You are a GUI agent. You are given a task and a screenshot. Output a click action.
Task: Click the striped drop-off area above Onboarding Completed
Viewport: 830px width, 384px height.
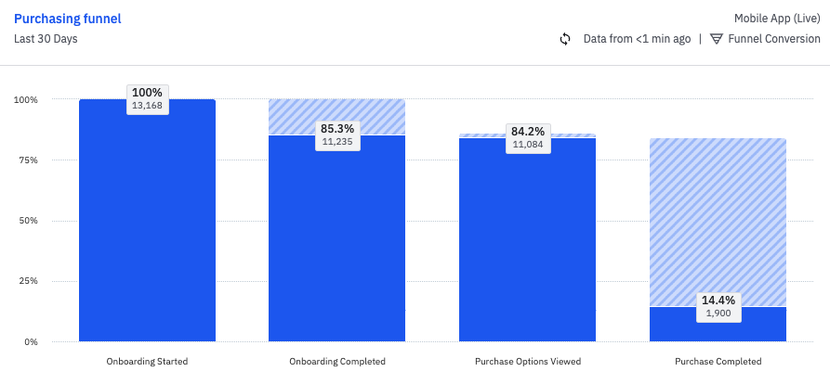click(336, 111)
